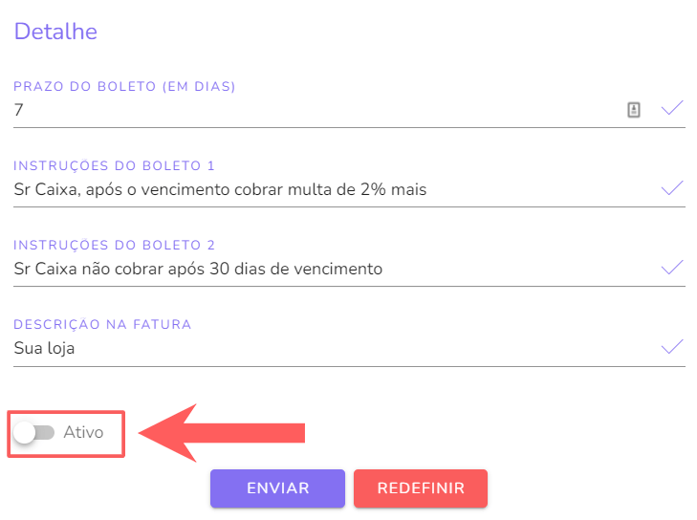Edit the não cobrar após 30 dias text
Image resolution: width=697 pixels, height=520 pixels.
(199, 269)
